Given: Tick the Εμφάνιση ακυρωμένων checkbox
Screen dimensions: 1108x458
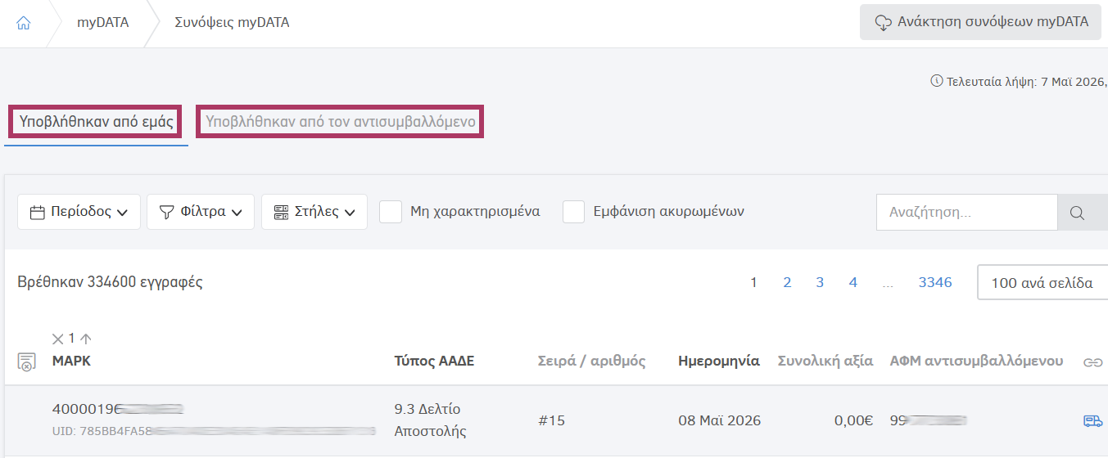Looking at the screenshot, I should [x=573, y=212].
